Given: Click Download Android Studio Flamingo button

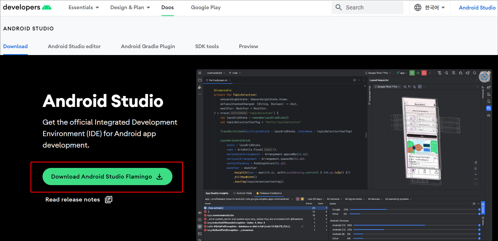Looking at the screenshot, I should pos(107,177).
